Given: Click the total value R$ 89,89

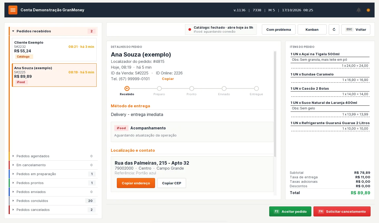Looking at the screenshot, I should point(360,193).
